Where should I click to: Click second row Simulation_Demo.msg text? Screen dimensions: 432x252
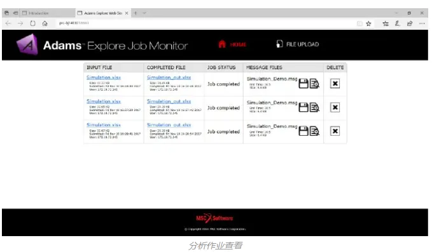[x=272, y=102]
